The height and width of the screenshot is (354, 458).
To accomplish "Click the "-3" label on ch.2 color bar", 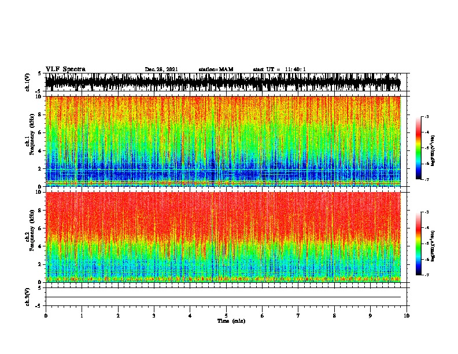I will [x=427, y=212].
